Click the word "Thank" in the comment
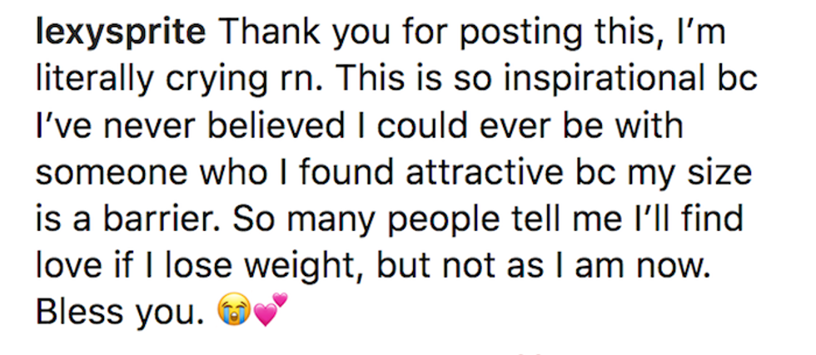This screenshot has width=816, height=355. (263, 33)
